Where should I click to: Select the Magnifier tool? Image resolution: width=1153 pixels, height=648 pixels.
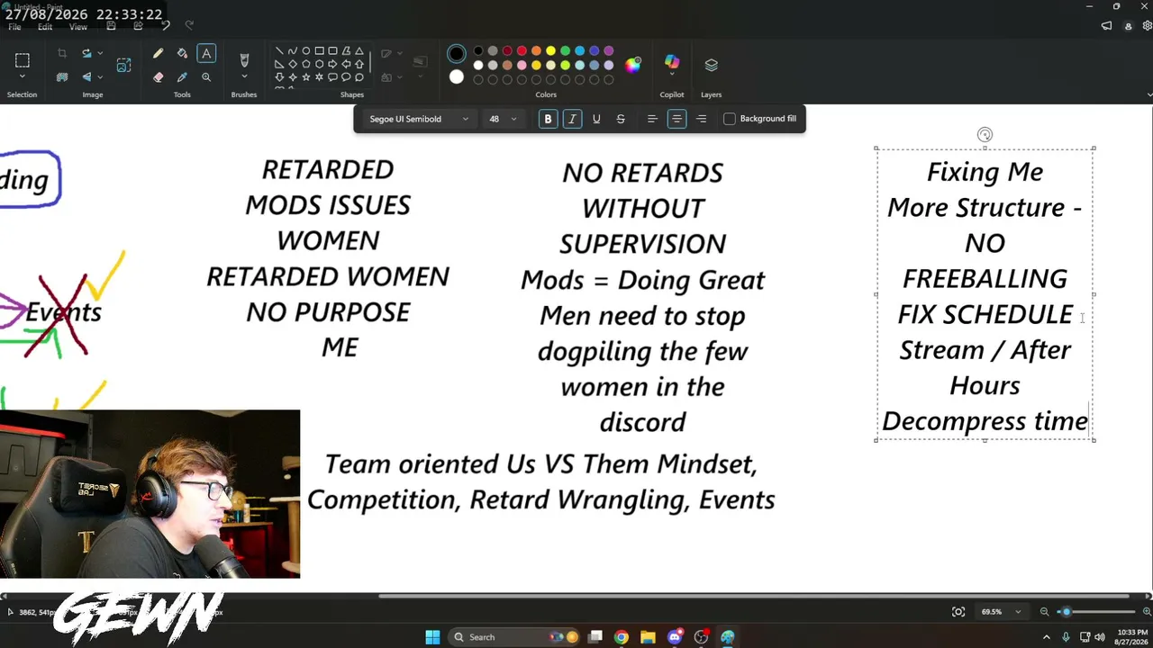(x=206, y=77)
